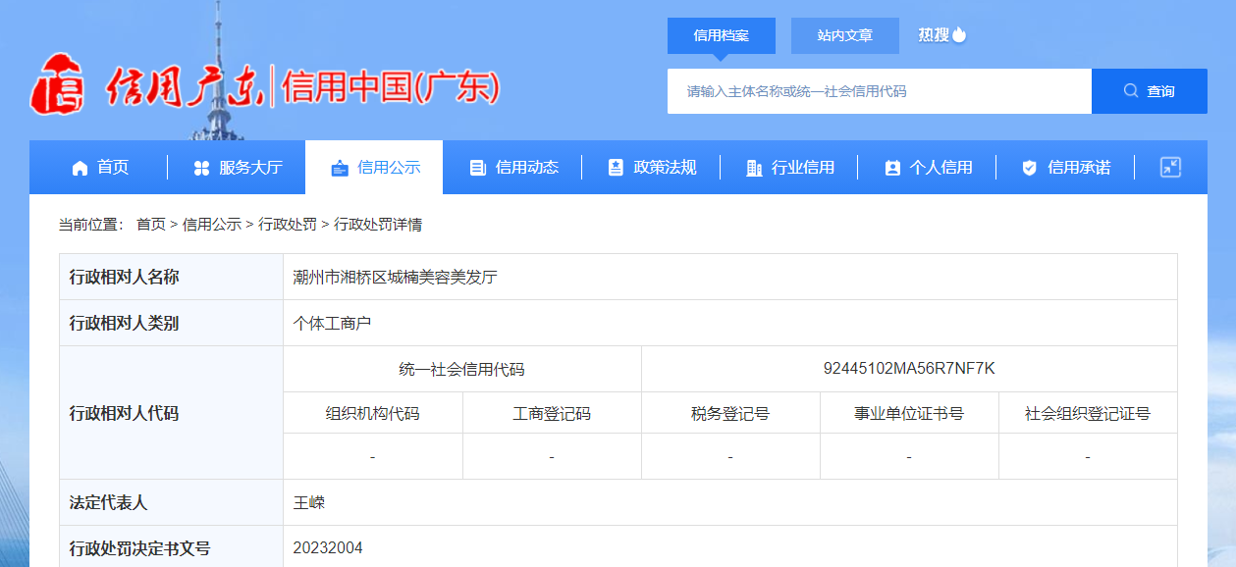Viewport: 1236px width, 567px height.
Task: Open the 信用动态 navigation item
Action: coord(513,168)
